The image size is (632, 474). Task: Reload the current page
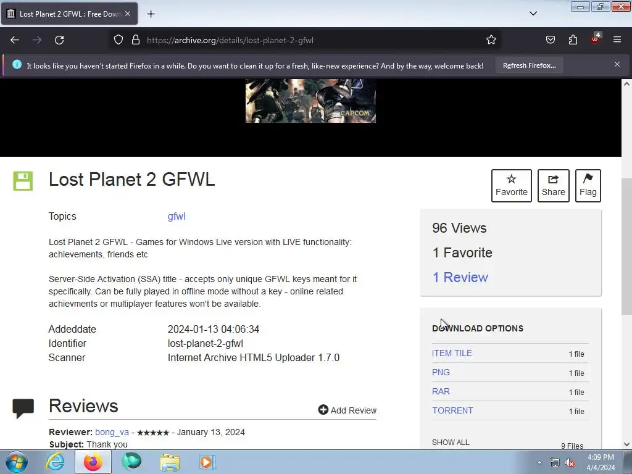[x=59, y=40]
